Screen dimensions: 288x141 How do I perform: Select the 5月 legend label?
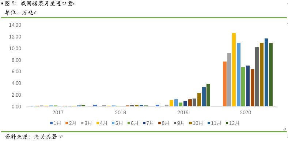(119, 123)
